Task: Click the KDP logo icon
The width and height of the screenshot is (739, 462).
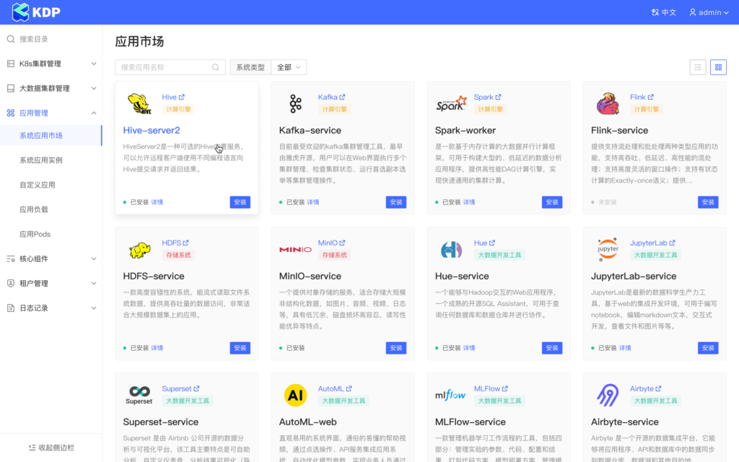Action: tap(20, 12)
